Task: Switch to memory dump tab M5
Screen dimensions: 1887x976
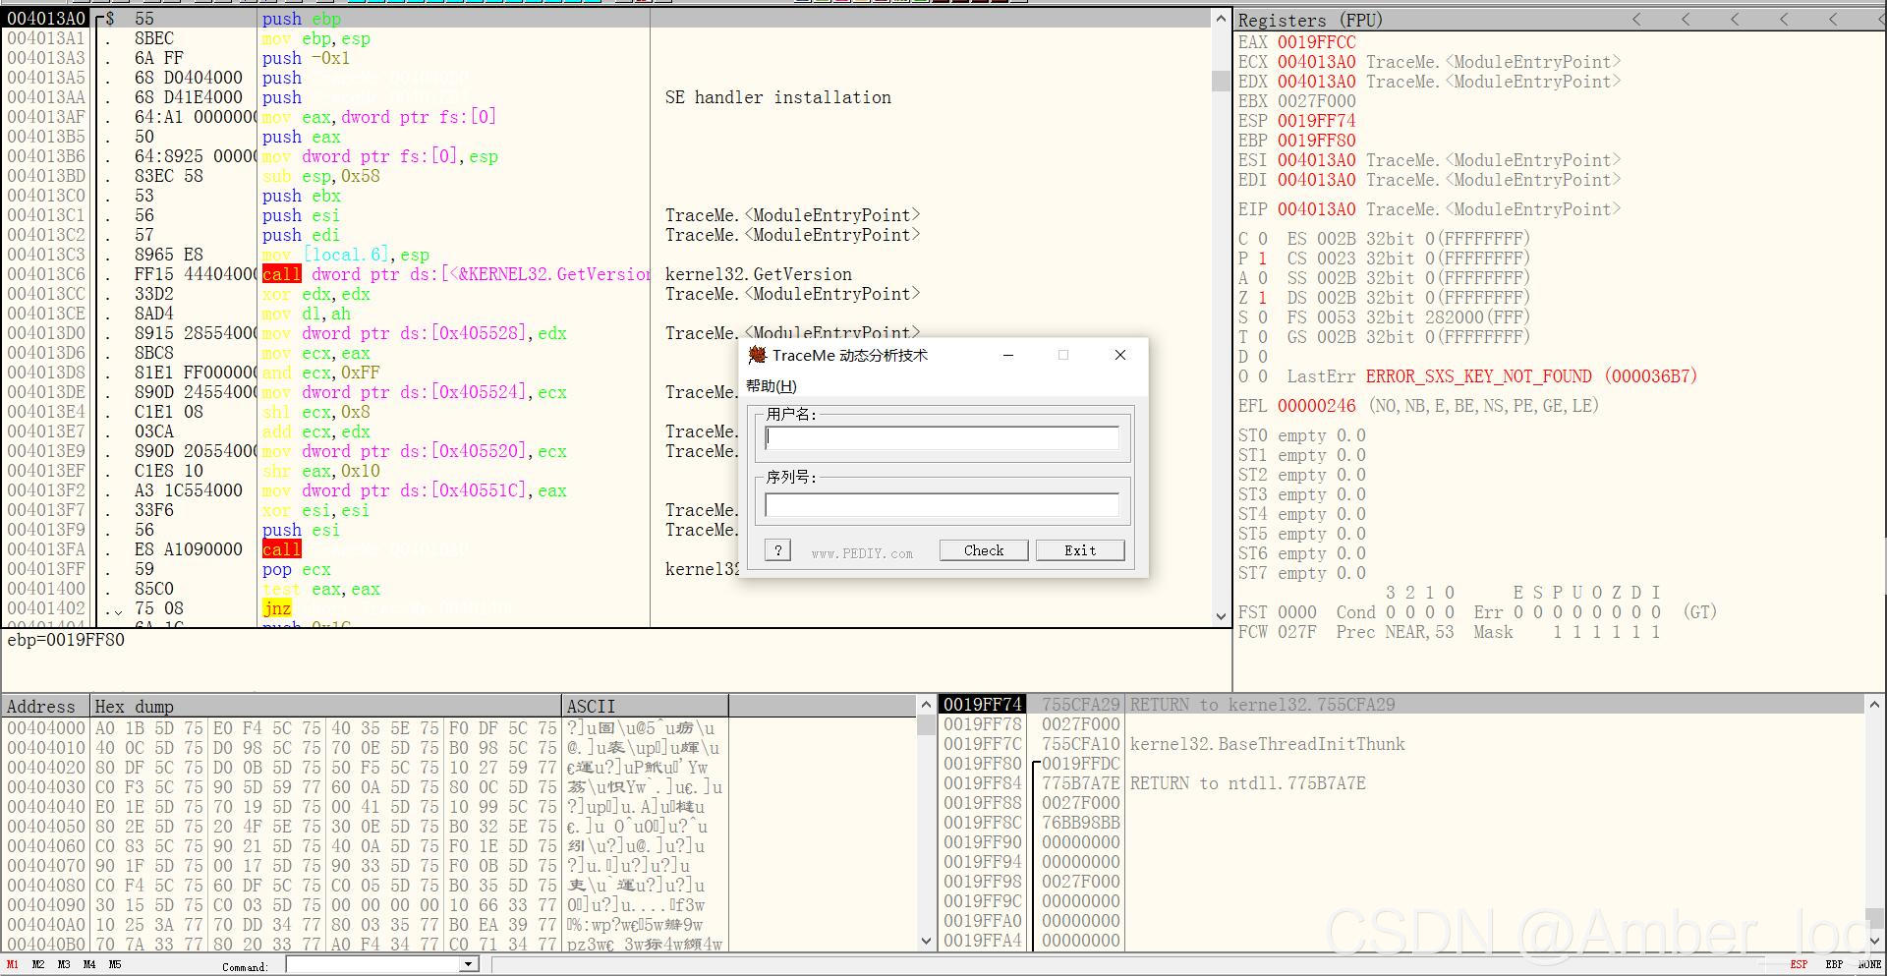Action: (x=115, y=964)
